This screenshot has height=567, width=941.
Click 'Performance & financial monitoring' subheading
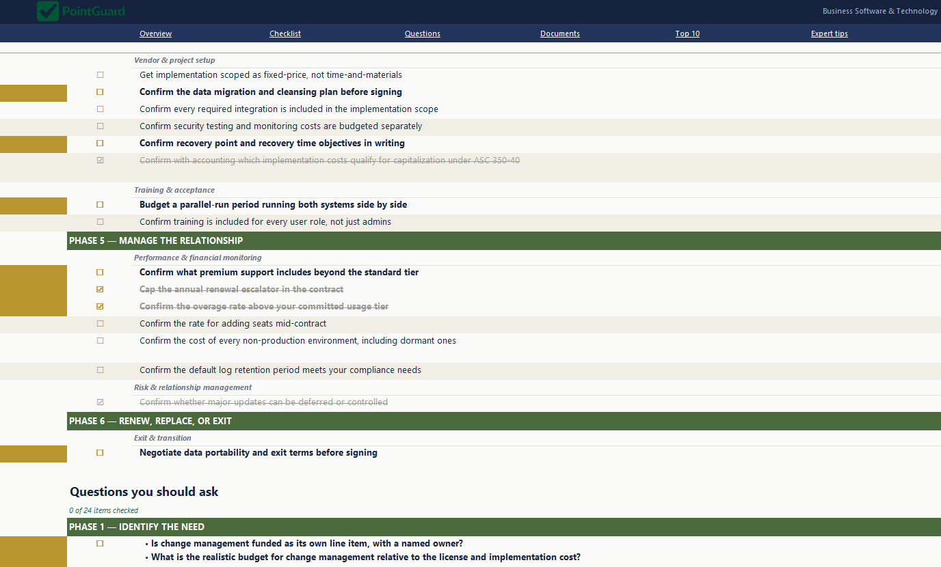(x=198, y=258)
